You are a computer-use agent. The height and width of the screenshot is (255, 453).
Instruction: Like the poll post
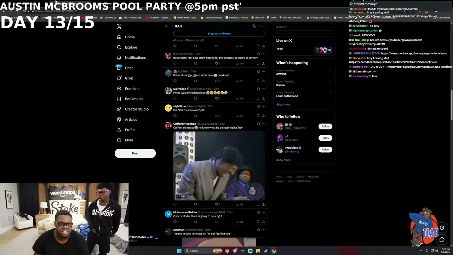217,46
